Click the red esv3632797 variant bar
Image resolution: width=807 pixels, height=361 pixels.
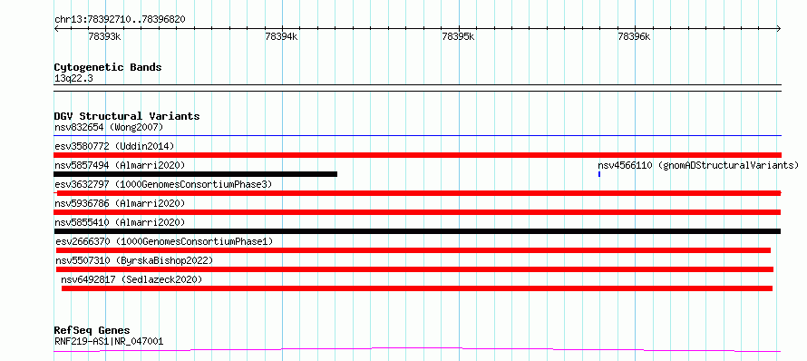click(x=417, y=193)
